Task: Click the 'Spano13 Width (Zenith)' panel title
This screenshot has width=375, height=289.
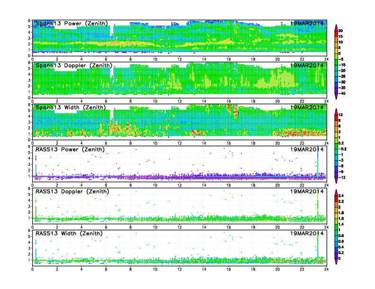Action: (x=71, y=107)
